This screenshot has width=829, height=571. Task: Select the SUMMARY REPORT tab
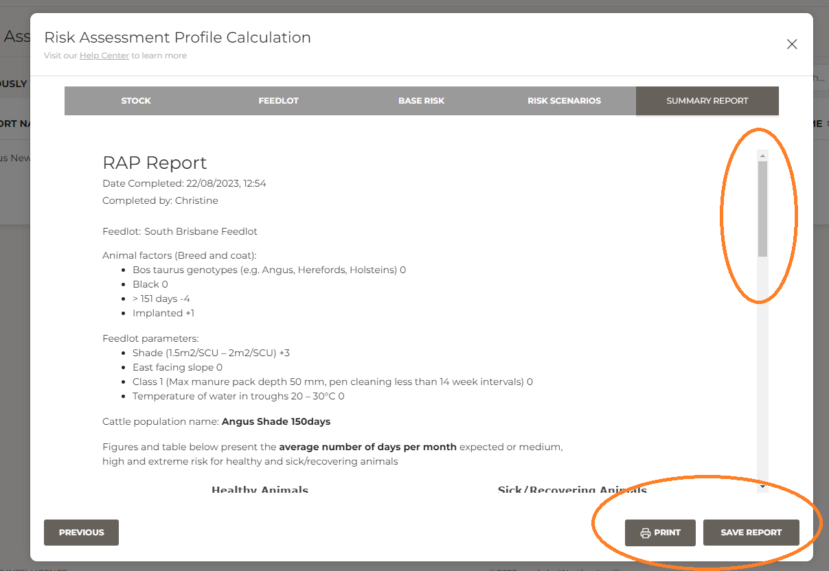tap(707, 101)
